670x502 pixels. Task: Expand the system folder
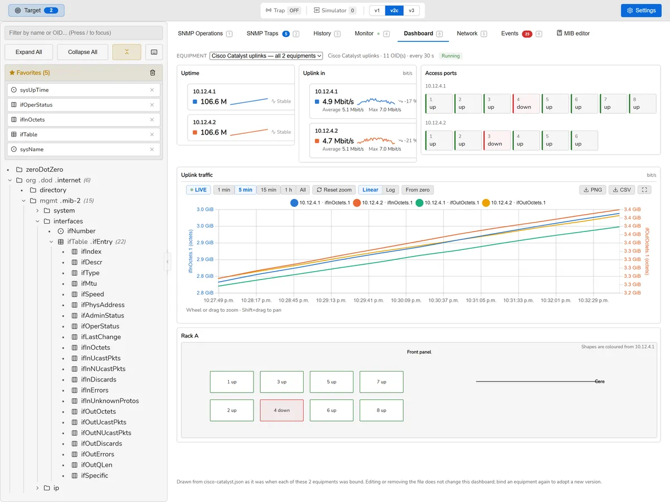coord(38,211)
